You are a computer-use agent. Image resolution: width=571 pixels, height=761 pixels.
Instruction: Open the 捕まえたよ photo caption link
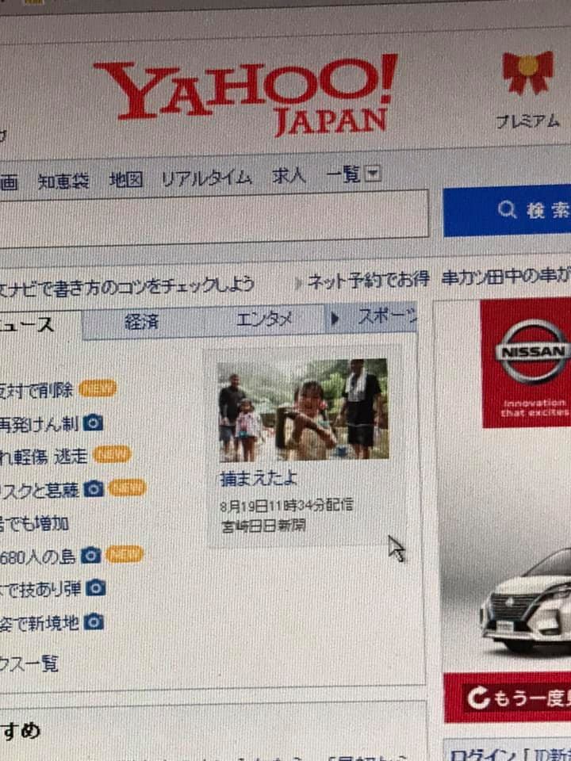[x=259, y=479]
